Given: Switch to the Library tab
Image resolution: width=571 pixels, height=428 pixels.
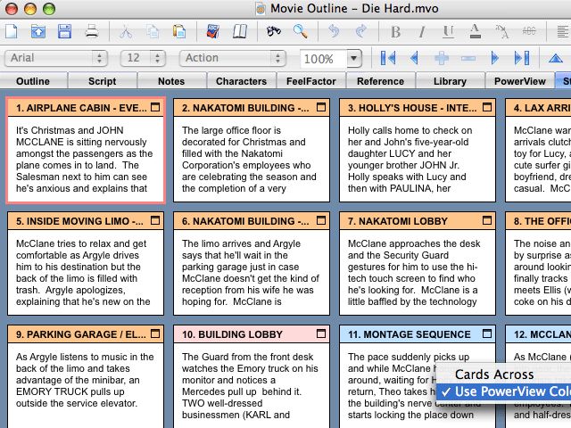Looking at the screenshot, I should click(x=450, y=81).
